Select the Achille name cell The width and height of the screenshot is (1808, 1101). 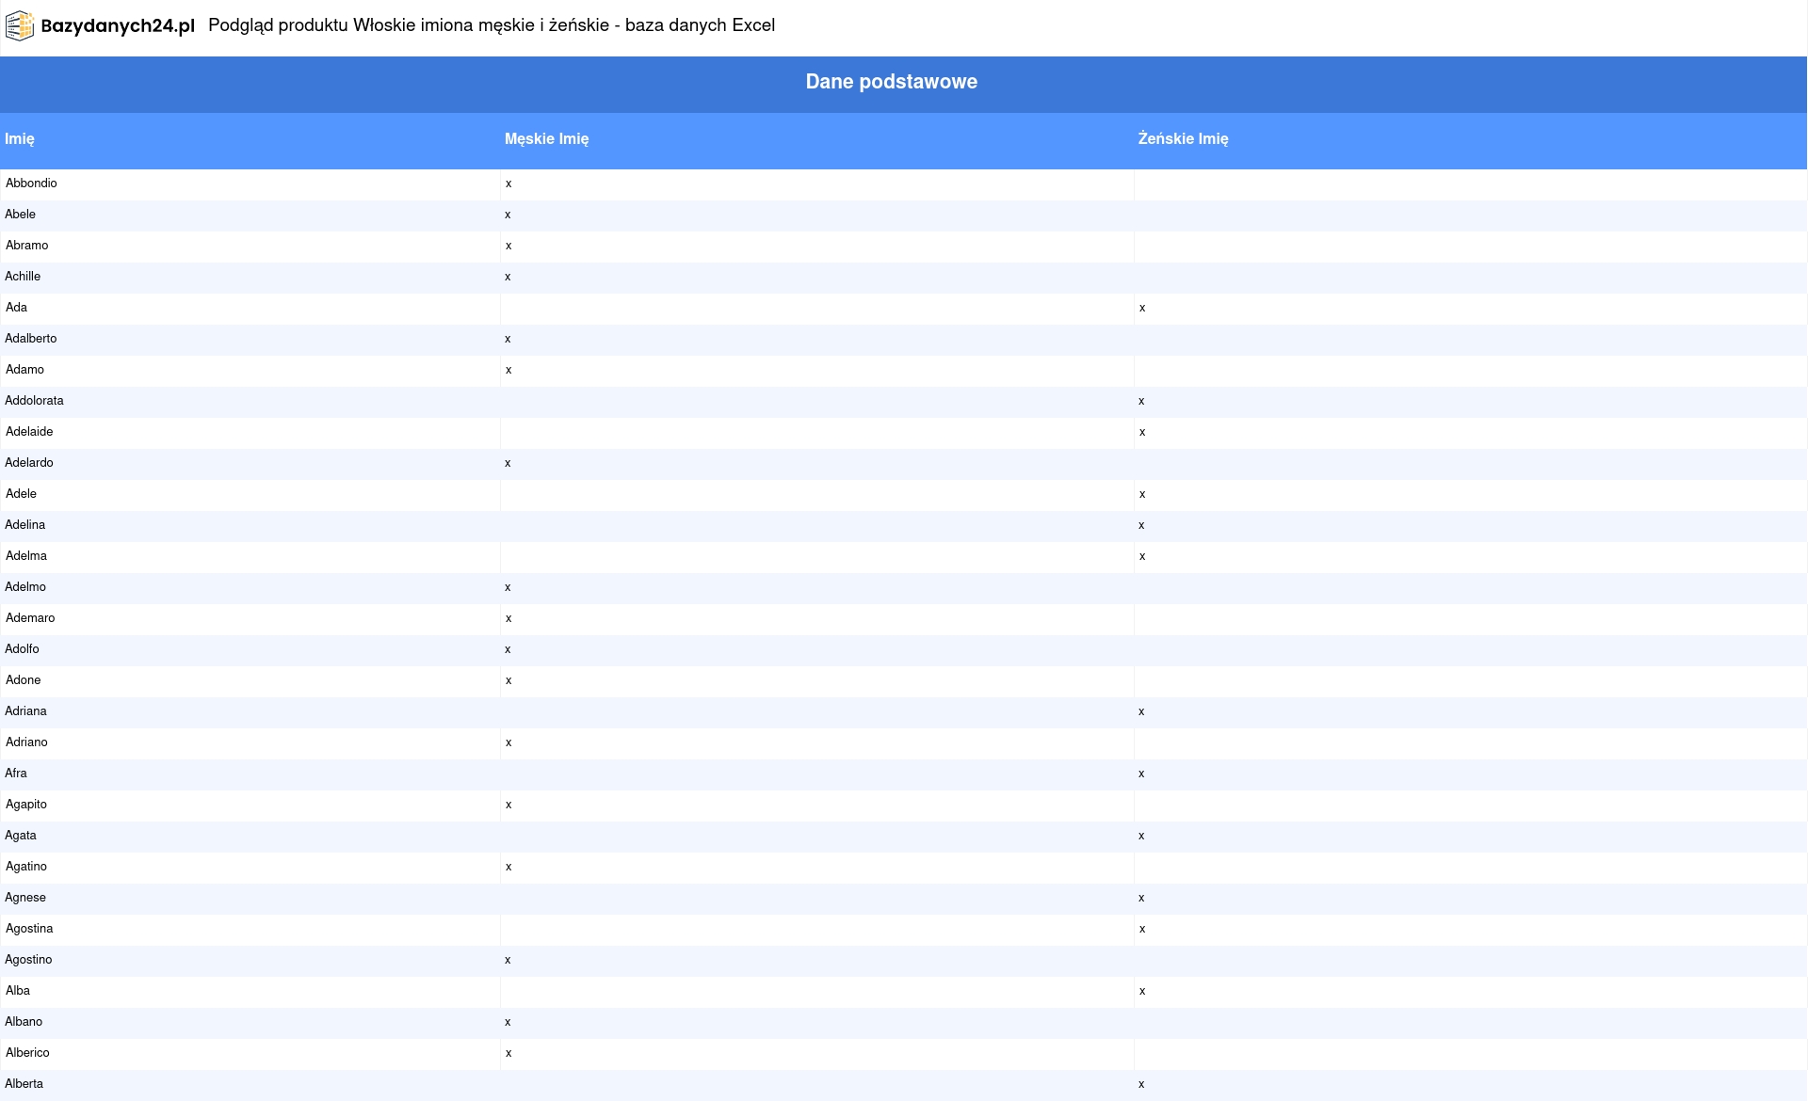pyautogui.click(x=23, y=277)
